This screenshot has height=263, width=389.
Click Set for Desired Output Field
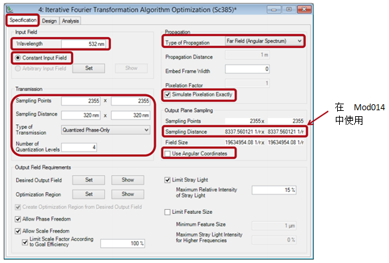88,180
